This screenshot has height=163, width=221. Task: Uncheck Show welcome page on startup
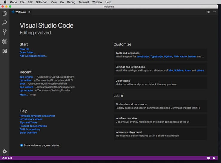22,145
